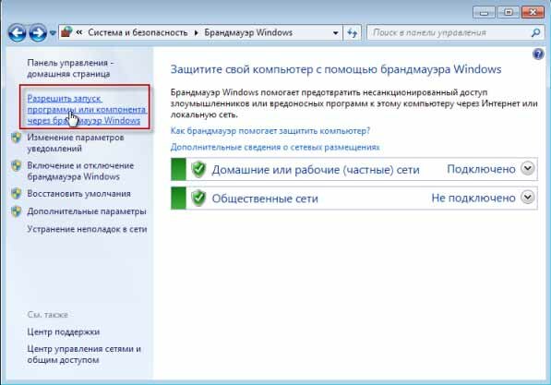Click Брандмауэр Windows breadcrumb

248,32
